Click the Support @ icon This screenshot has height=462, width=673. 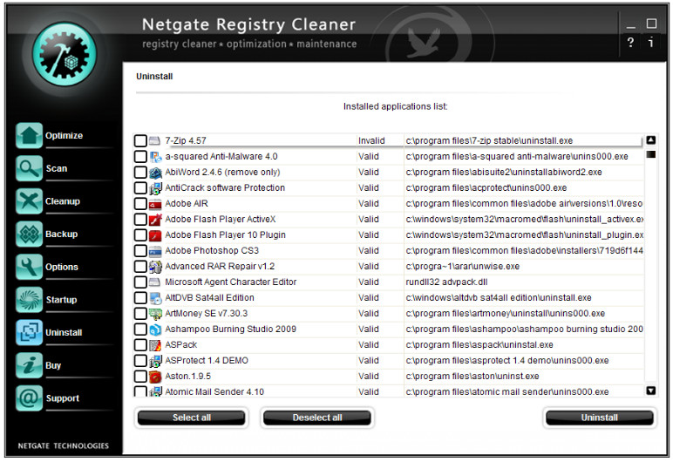(x=29, y=398)
